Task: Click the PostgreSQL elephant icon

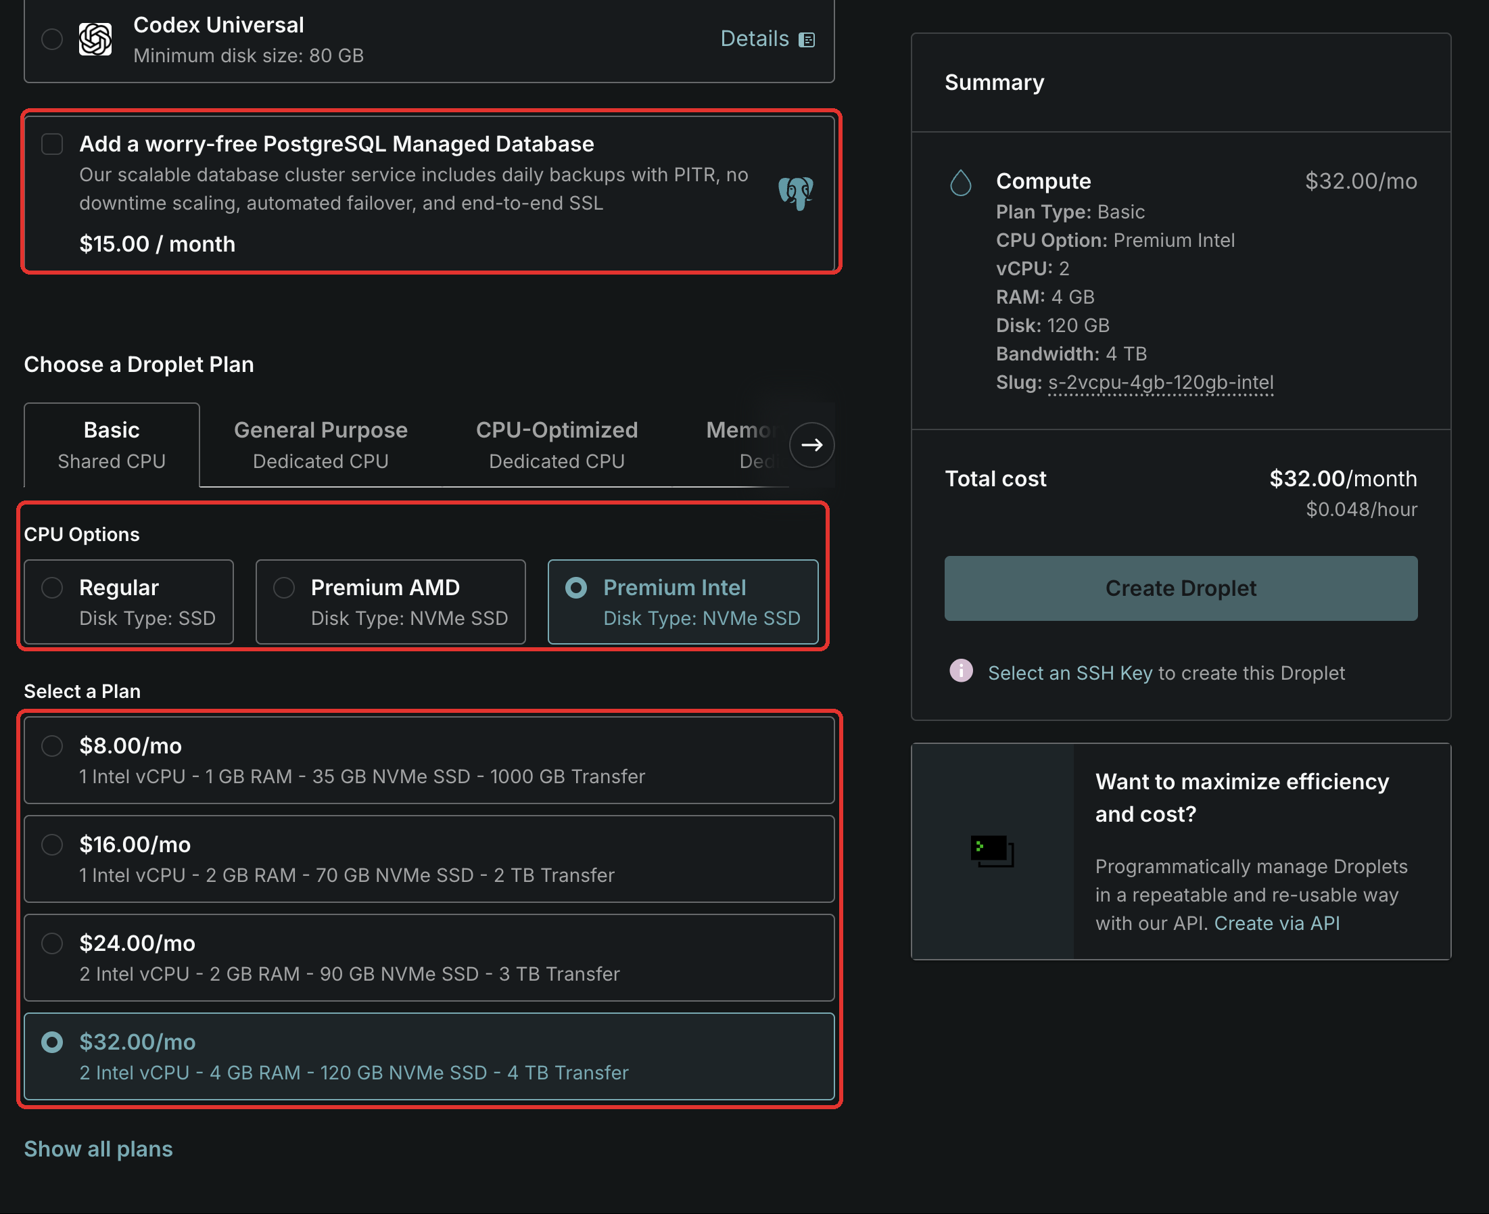Action: pos(795,192)
